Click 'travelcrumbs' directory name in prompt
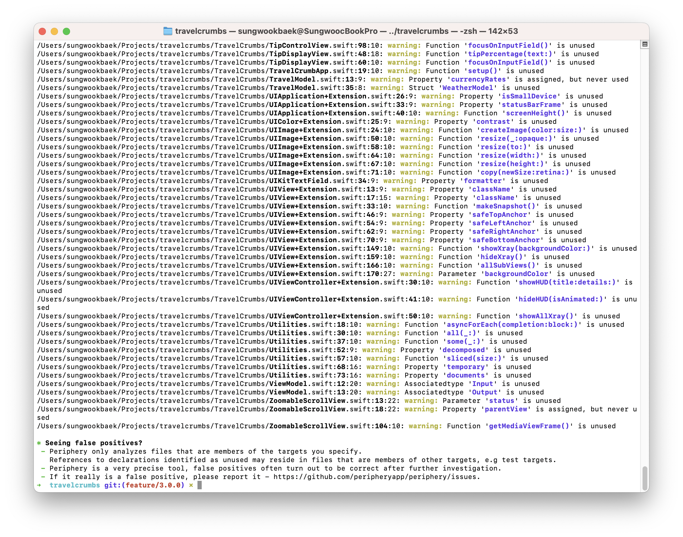 [75, 485]
